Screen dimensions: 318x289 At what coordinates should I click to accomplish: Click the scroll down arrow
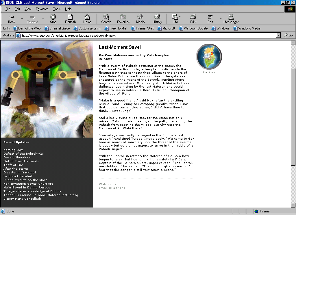point(293,205)
